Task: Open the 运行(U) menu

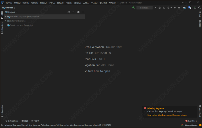Action: point(77,3)
